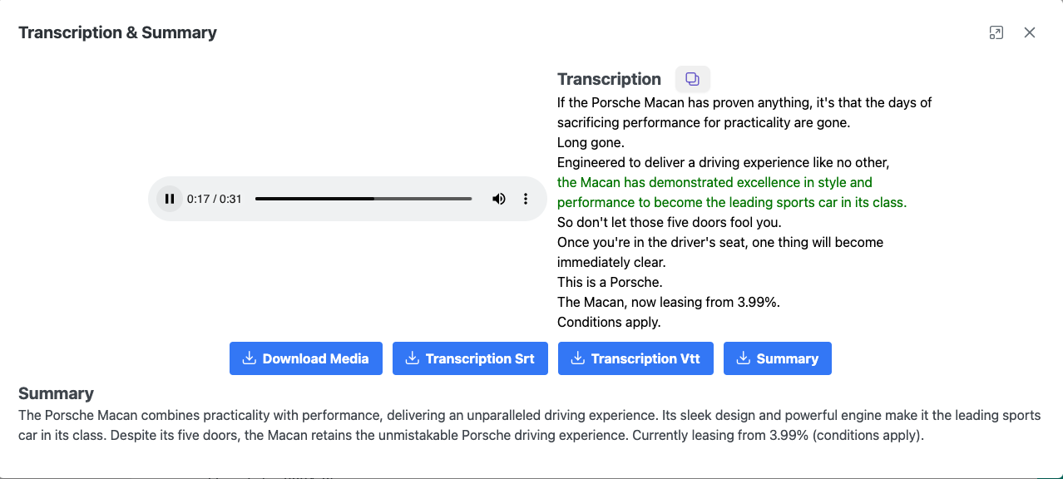This screenshot has height=479, width=1063.
Task: Copy the transcription with the copy icon
Action: [x=692, y=79]
